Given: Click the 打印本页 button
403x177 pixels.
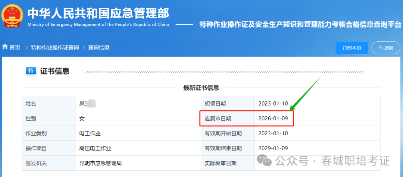Looking at the screenshot, I should [352, 48].
